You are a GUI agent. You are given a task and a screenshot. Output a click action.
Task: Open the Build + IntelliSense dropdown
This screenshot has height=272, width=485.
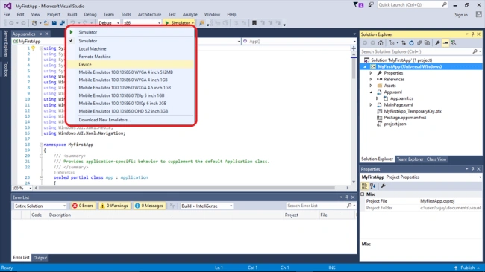[206, 206]
